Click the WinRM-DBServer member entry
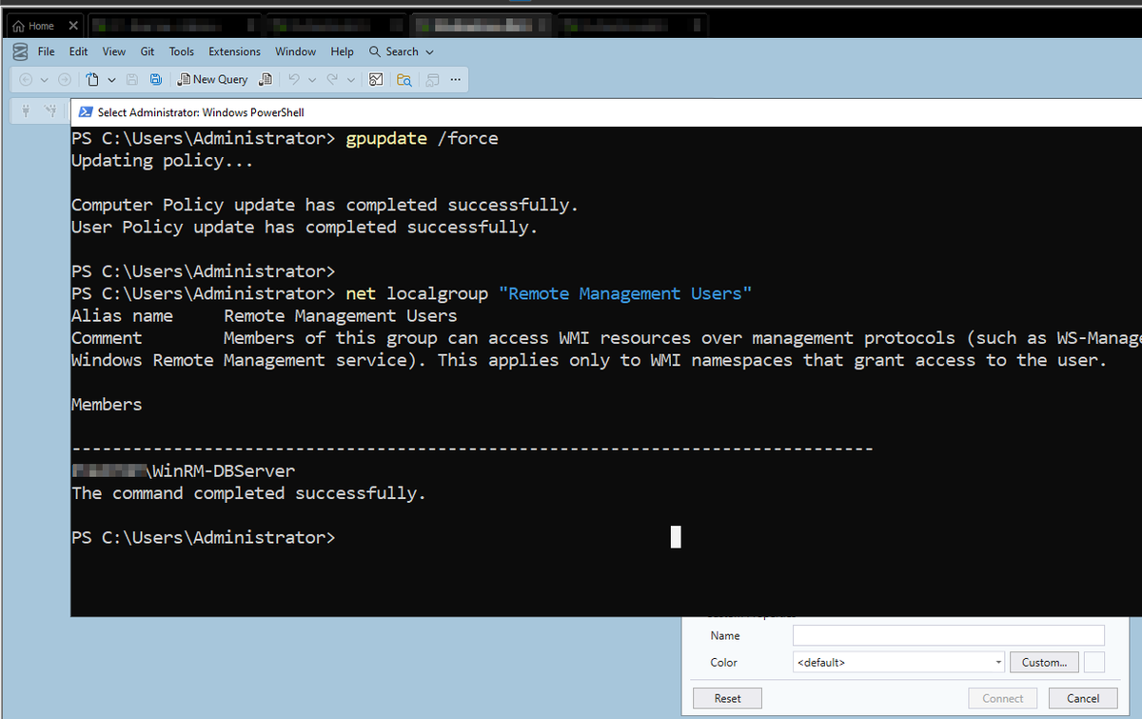 coord(184,470)
